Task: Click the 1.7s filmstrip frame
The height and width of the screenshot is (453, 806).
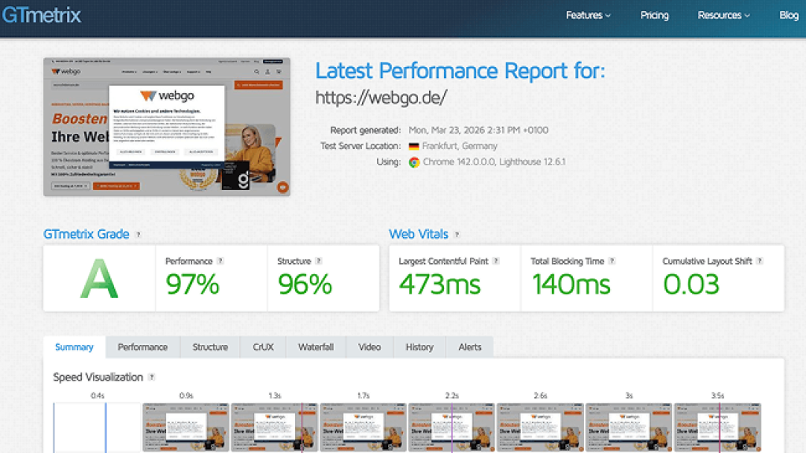Action: point(363,428)
